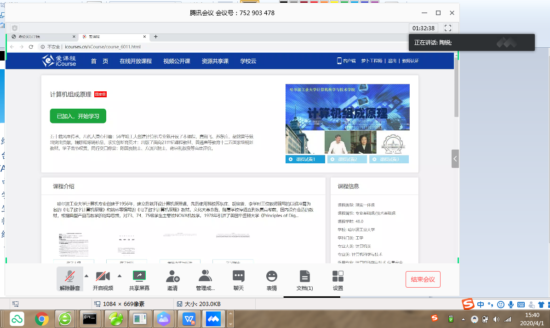Select 视频公开课 in navigation bar
Screen dimensions: 550x328
177,61
